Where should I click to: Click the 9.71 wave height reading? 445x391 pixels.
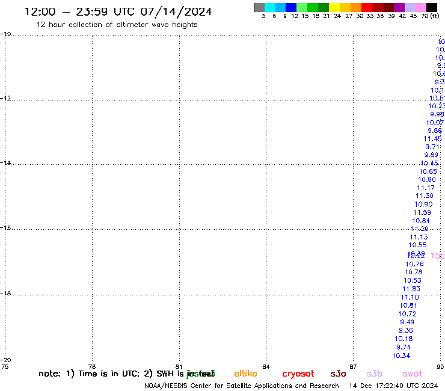coord(432,147)
